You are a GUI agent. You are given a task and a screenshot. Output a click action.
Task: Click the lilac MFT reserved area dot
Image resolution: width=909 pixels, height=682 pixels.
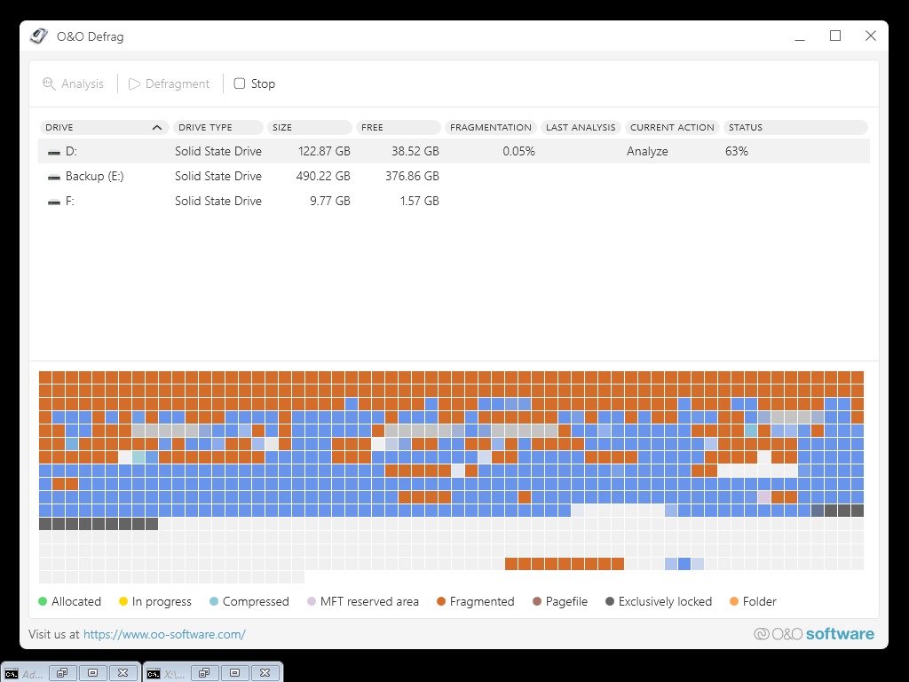[x=312, y=601]
